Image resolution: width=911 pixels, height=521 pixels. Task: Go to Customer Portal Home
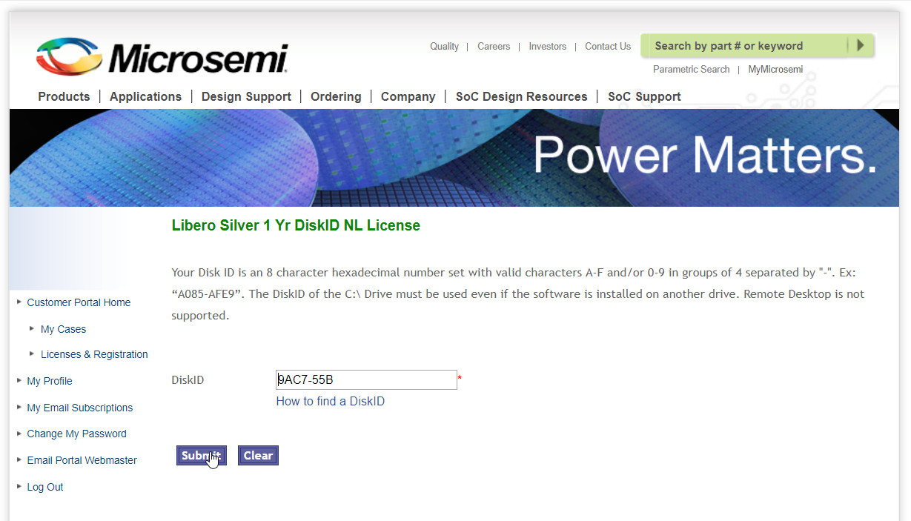(79, 302)
